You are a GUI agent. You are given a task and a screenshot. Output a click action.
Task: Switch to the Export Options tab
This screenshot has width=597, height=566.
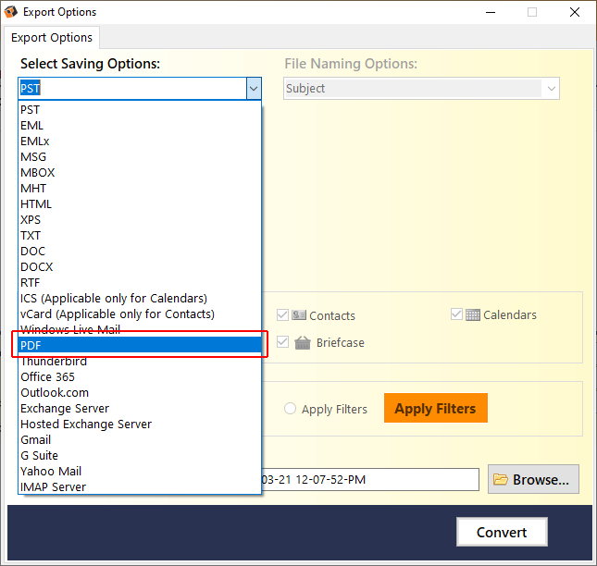tap(52, 38)
